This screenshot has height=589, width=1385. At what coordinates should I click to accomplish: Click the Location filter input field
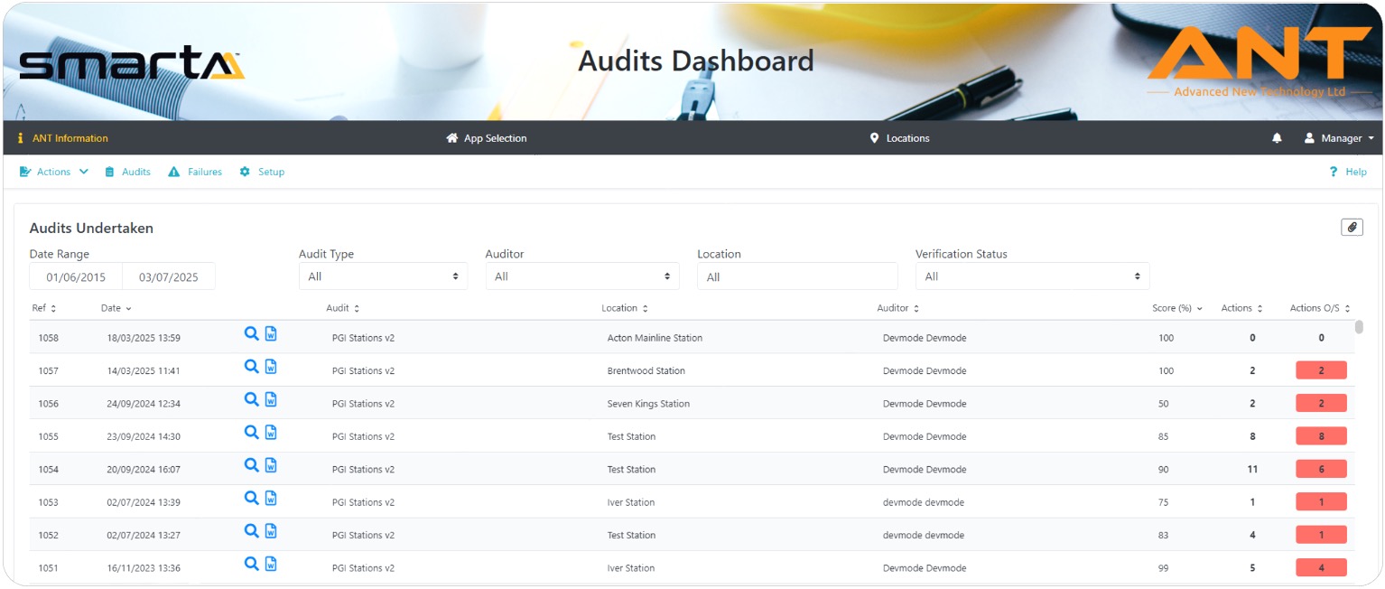pyautogui.click(x=796, y=276)
